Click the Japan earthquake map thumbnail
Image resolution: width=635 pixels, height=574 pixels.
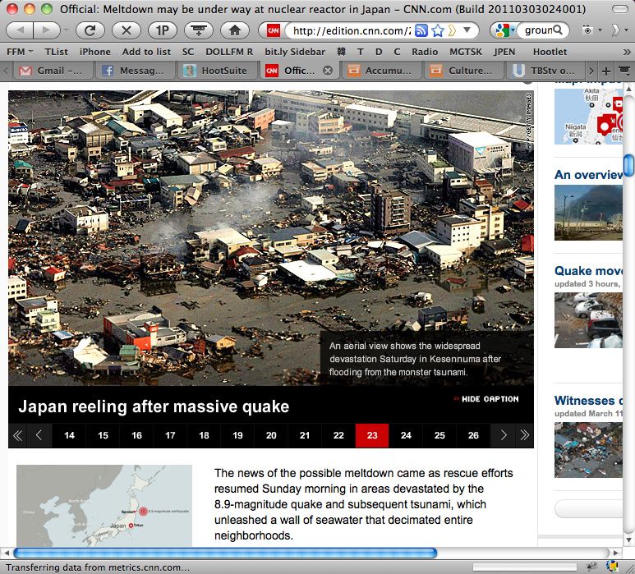click(104, 506)
